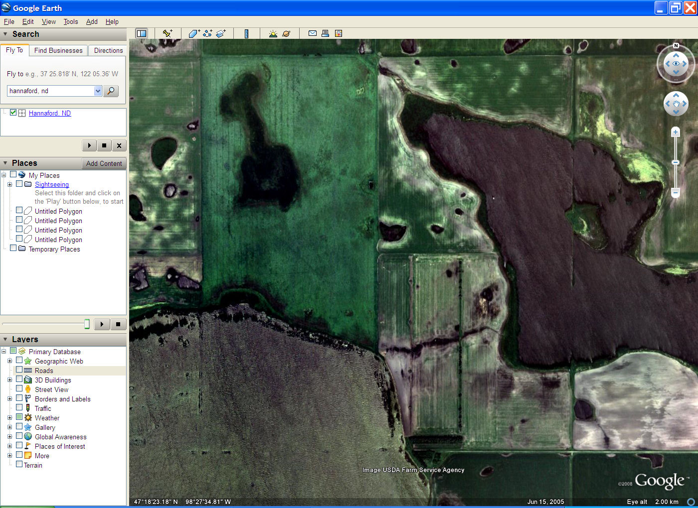Enable the 3D Buildings layer checkbox

click(19, 379)
